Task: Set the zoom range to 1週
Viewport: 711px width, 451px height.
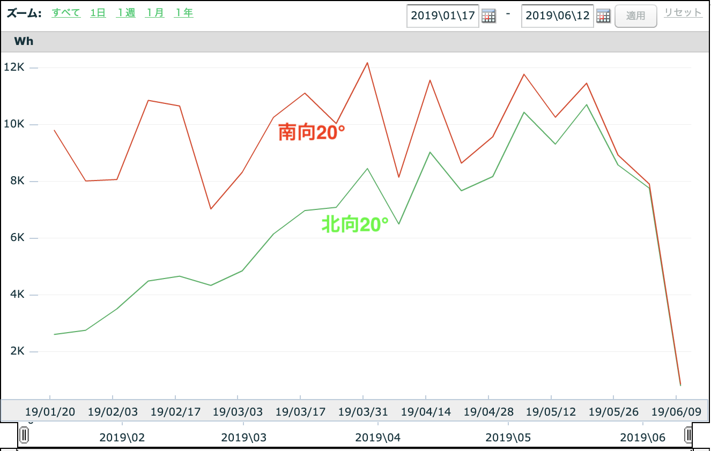Action: [126, 12]
